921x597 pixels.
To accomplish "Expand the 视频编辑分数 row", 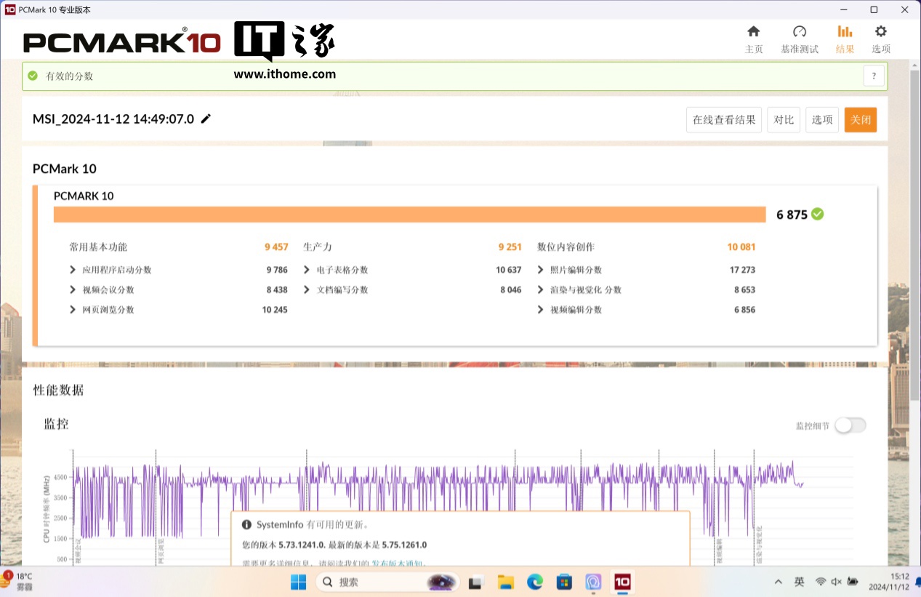I will click(x=541, y=310).
